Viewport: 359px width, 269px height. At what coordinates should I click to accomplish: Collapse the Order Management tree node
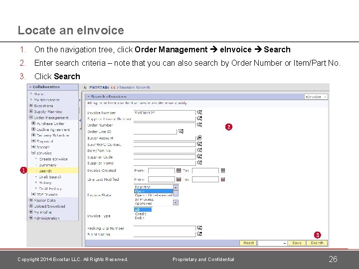(31, 118)
